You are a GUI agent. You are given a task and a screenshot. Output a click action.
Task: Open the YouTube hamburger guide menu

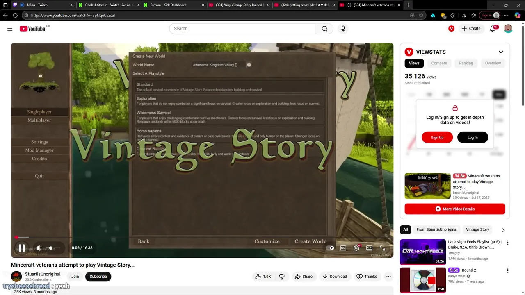coord(10,29)
